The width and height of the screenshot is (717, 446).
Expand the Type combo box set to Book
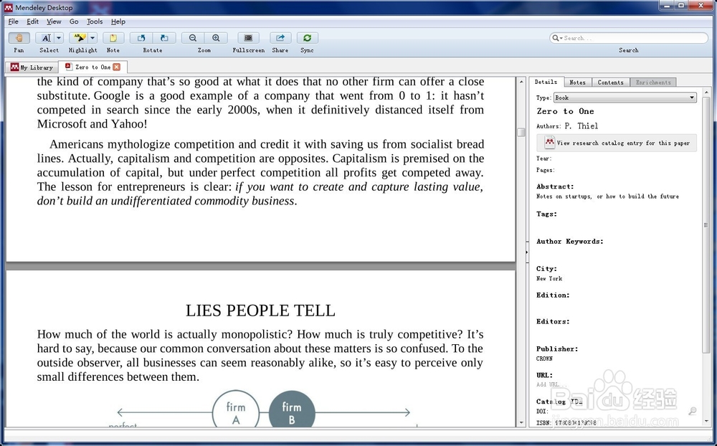(x=625, y=98)
